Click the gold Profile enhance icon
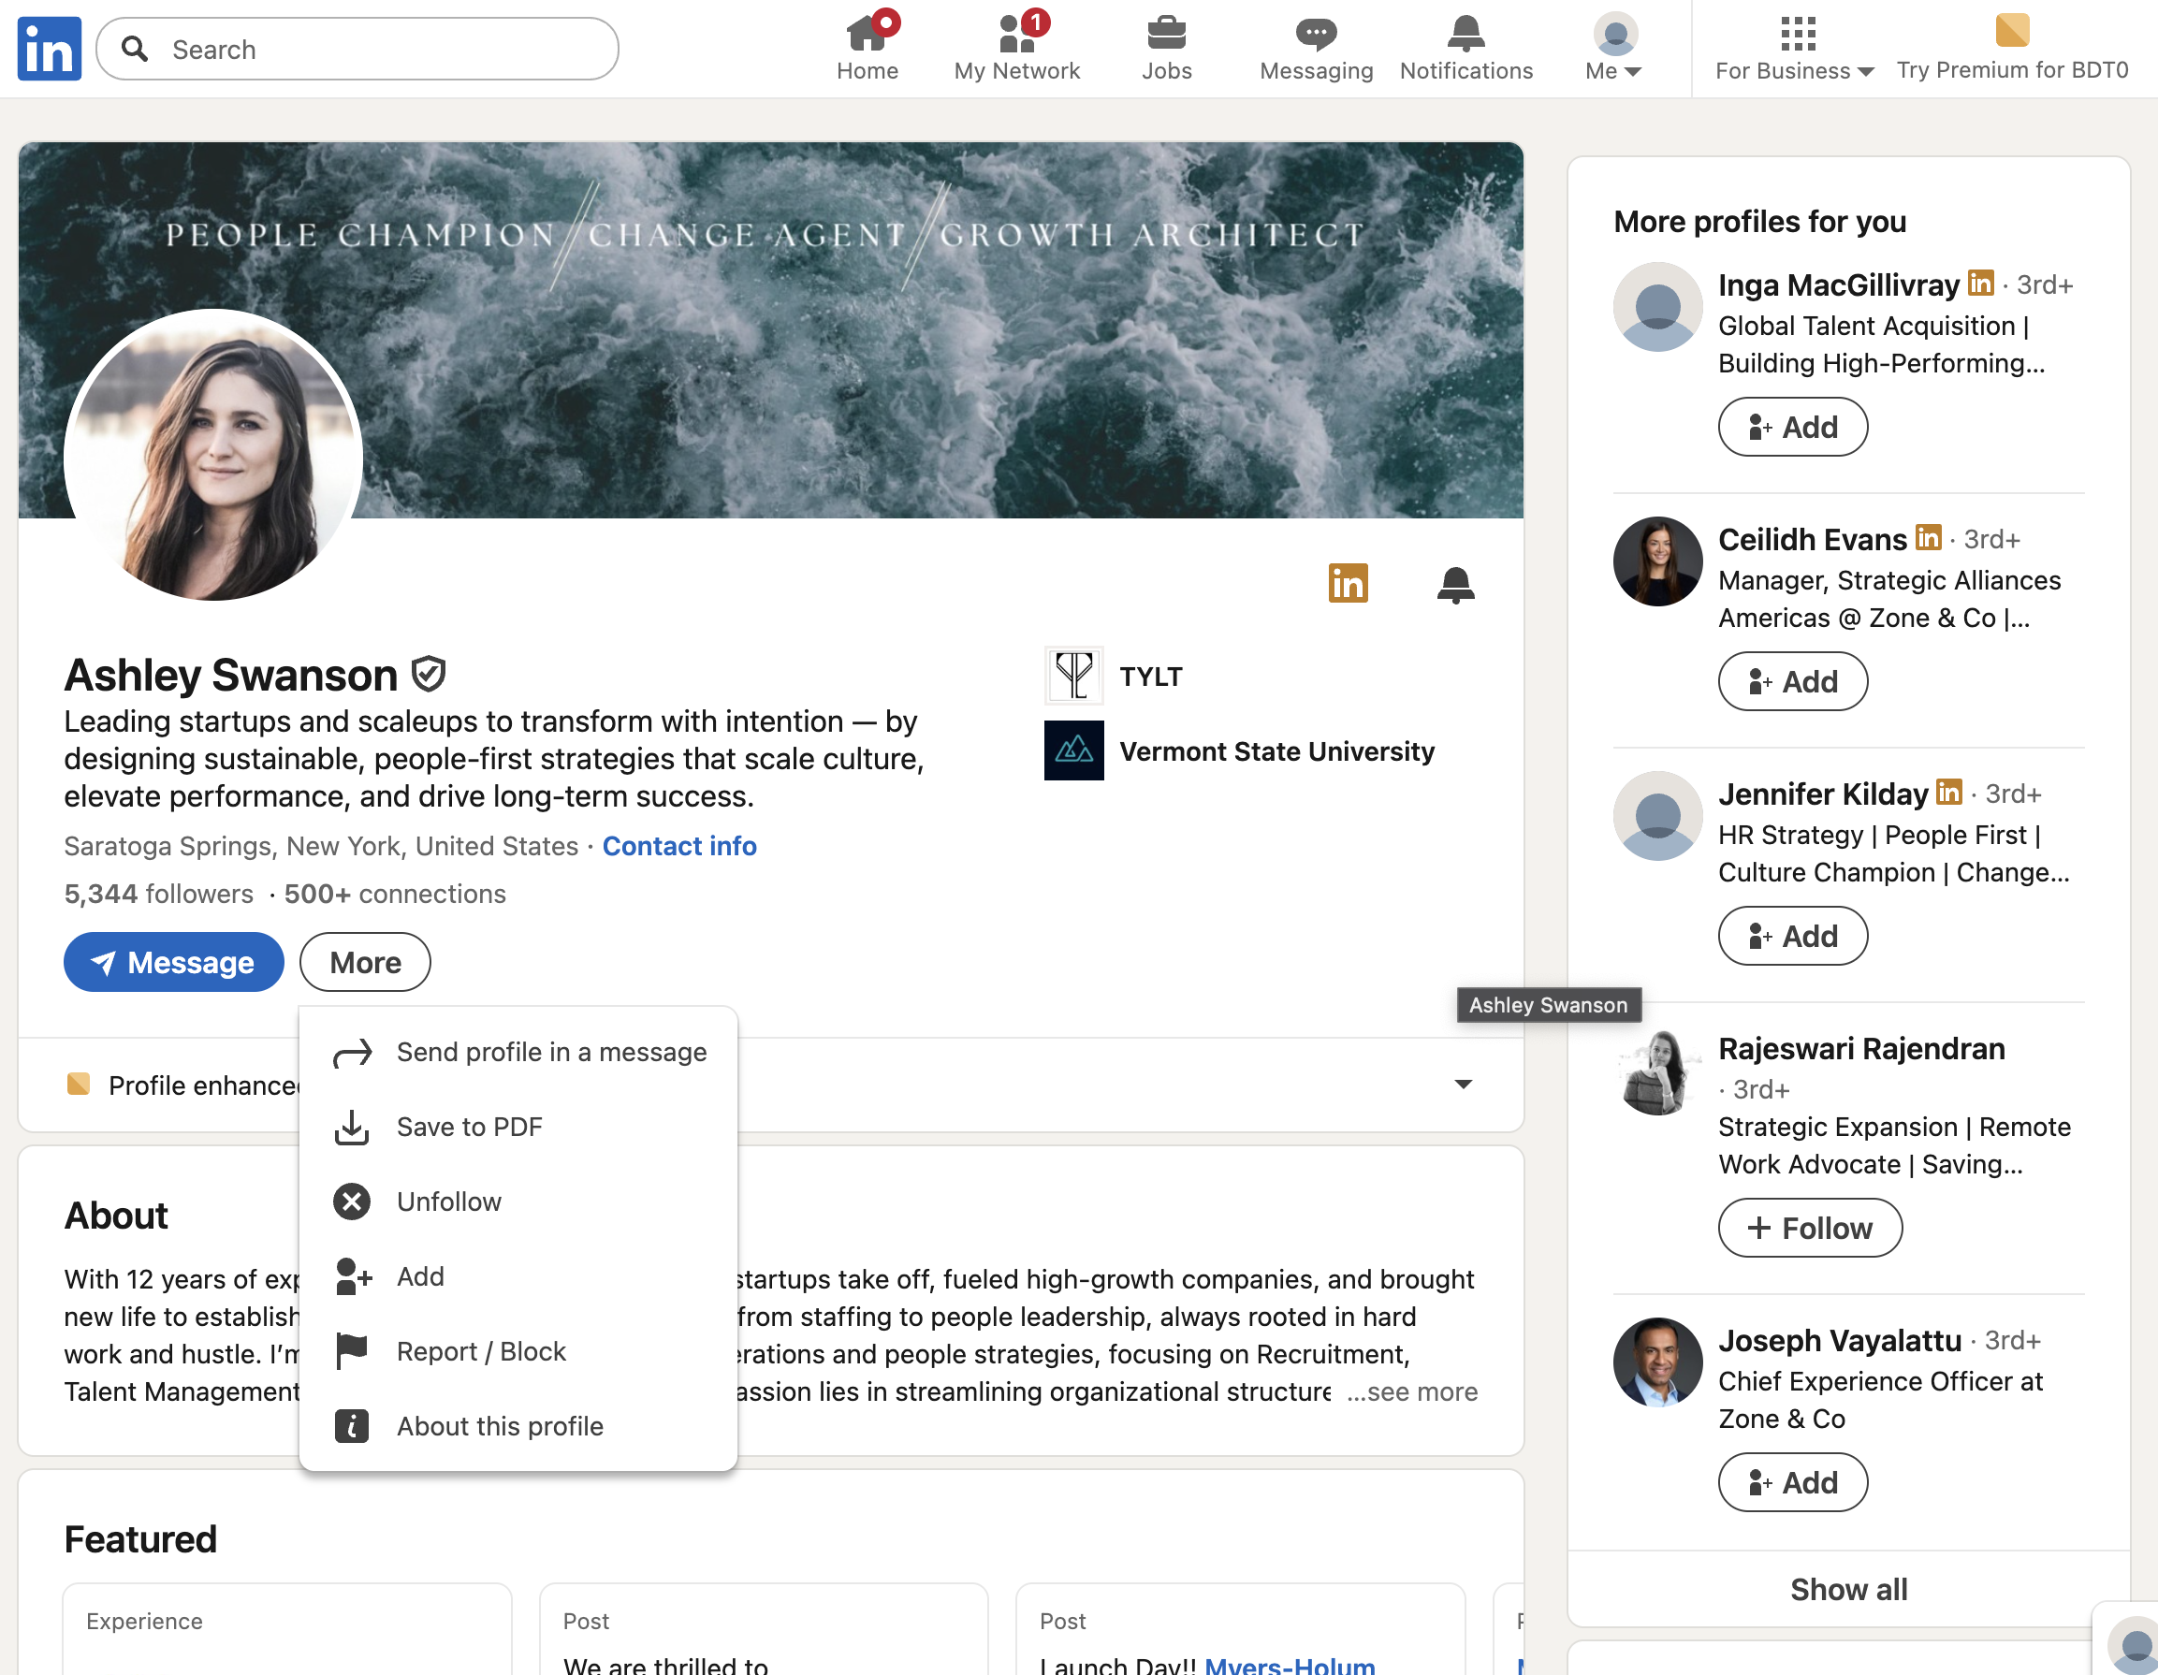 [78, 1084]
